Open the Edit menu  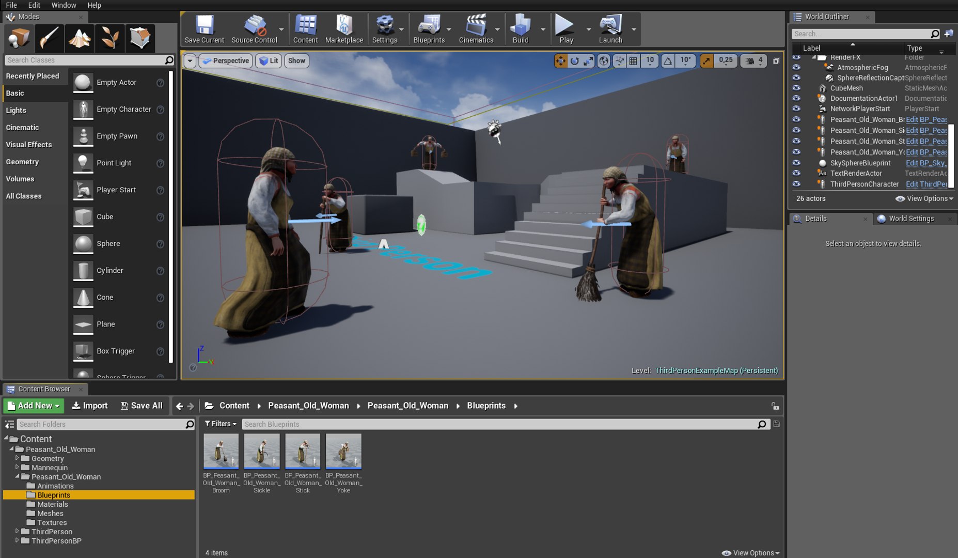(x=34, y=5)
